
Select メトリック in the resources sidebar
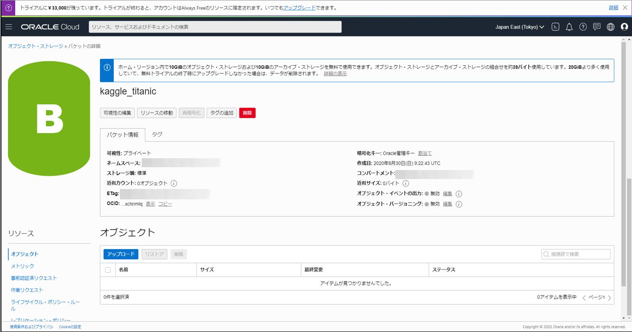[x=23, y=266]
